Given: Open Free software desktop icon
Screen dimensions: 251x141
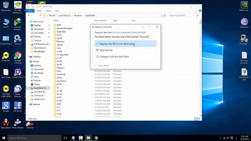Looking at the screenshot, I should click(18, 124).
